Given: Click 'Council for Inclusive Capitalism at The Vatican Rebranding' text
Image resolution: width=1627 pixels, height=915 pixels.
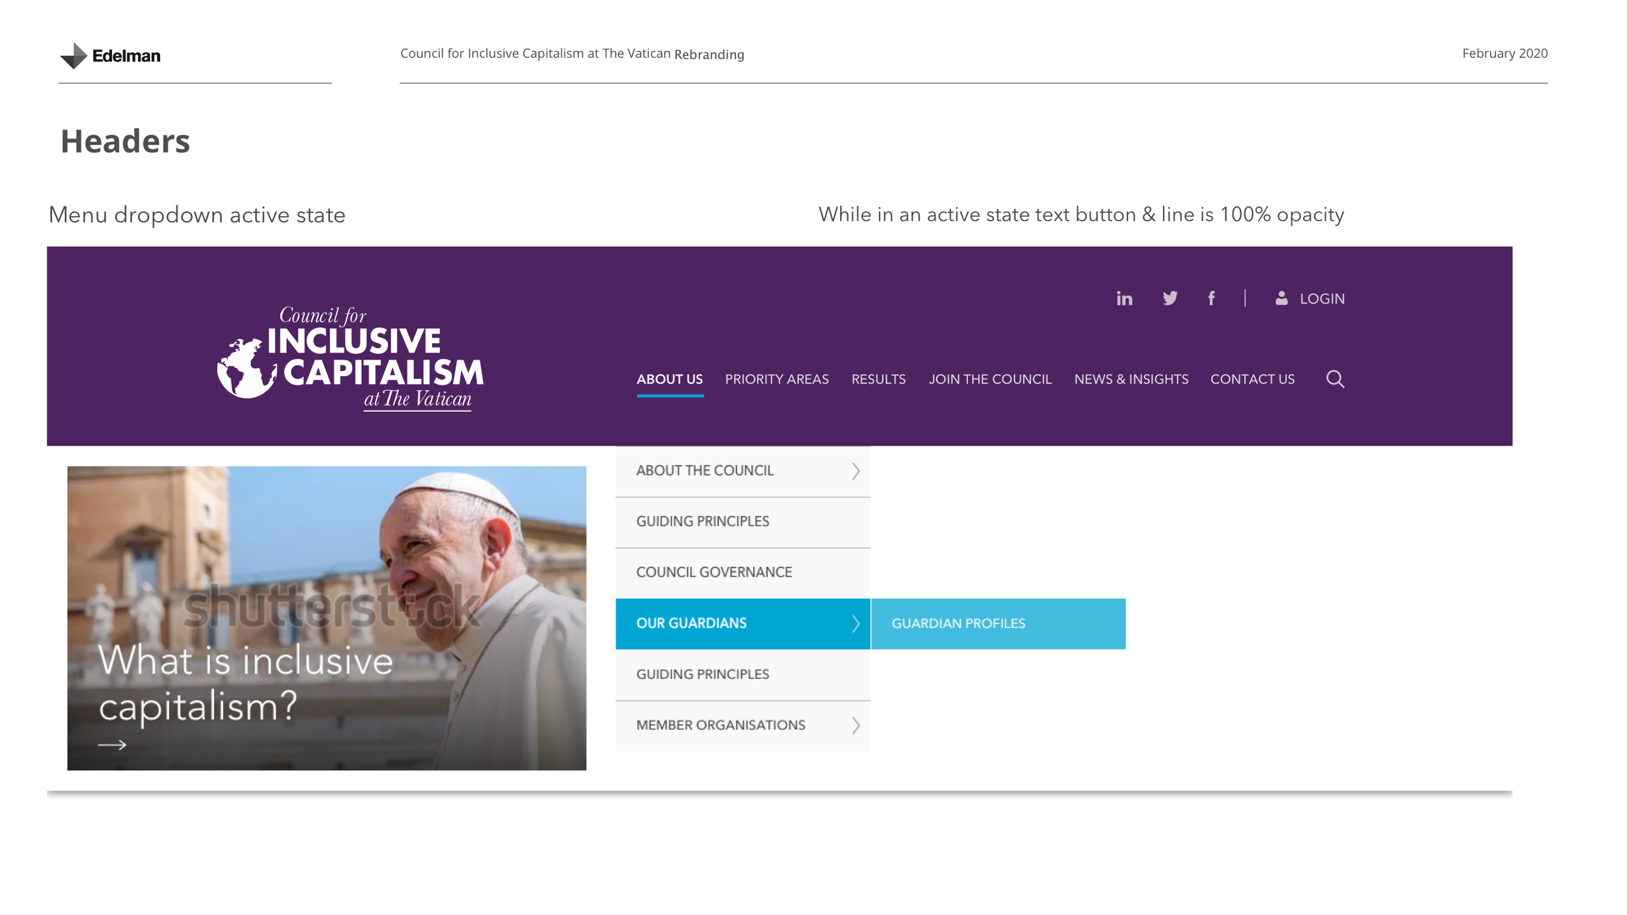Looking at the screenshot, I should (572, 54).
